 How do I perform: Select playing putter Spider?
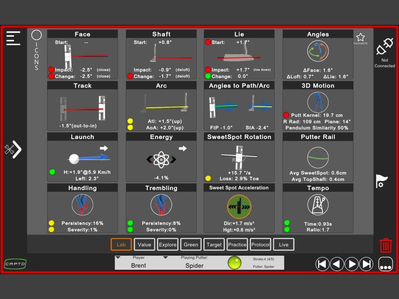tap(194, 266)
